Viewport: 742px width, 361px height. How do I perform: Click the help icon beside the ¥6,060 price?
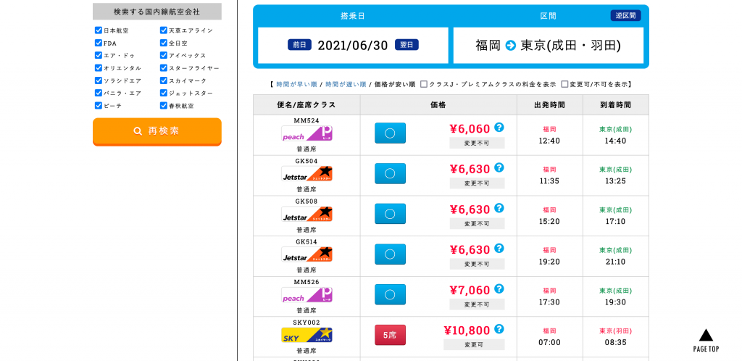pos(499,128)
